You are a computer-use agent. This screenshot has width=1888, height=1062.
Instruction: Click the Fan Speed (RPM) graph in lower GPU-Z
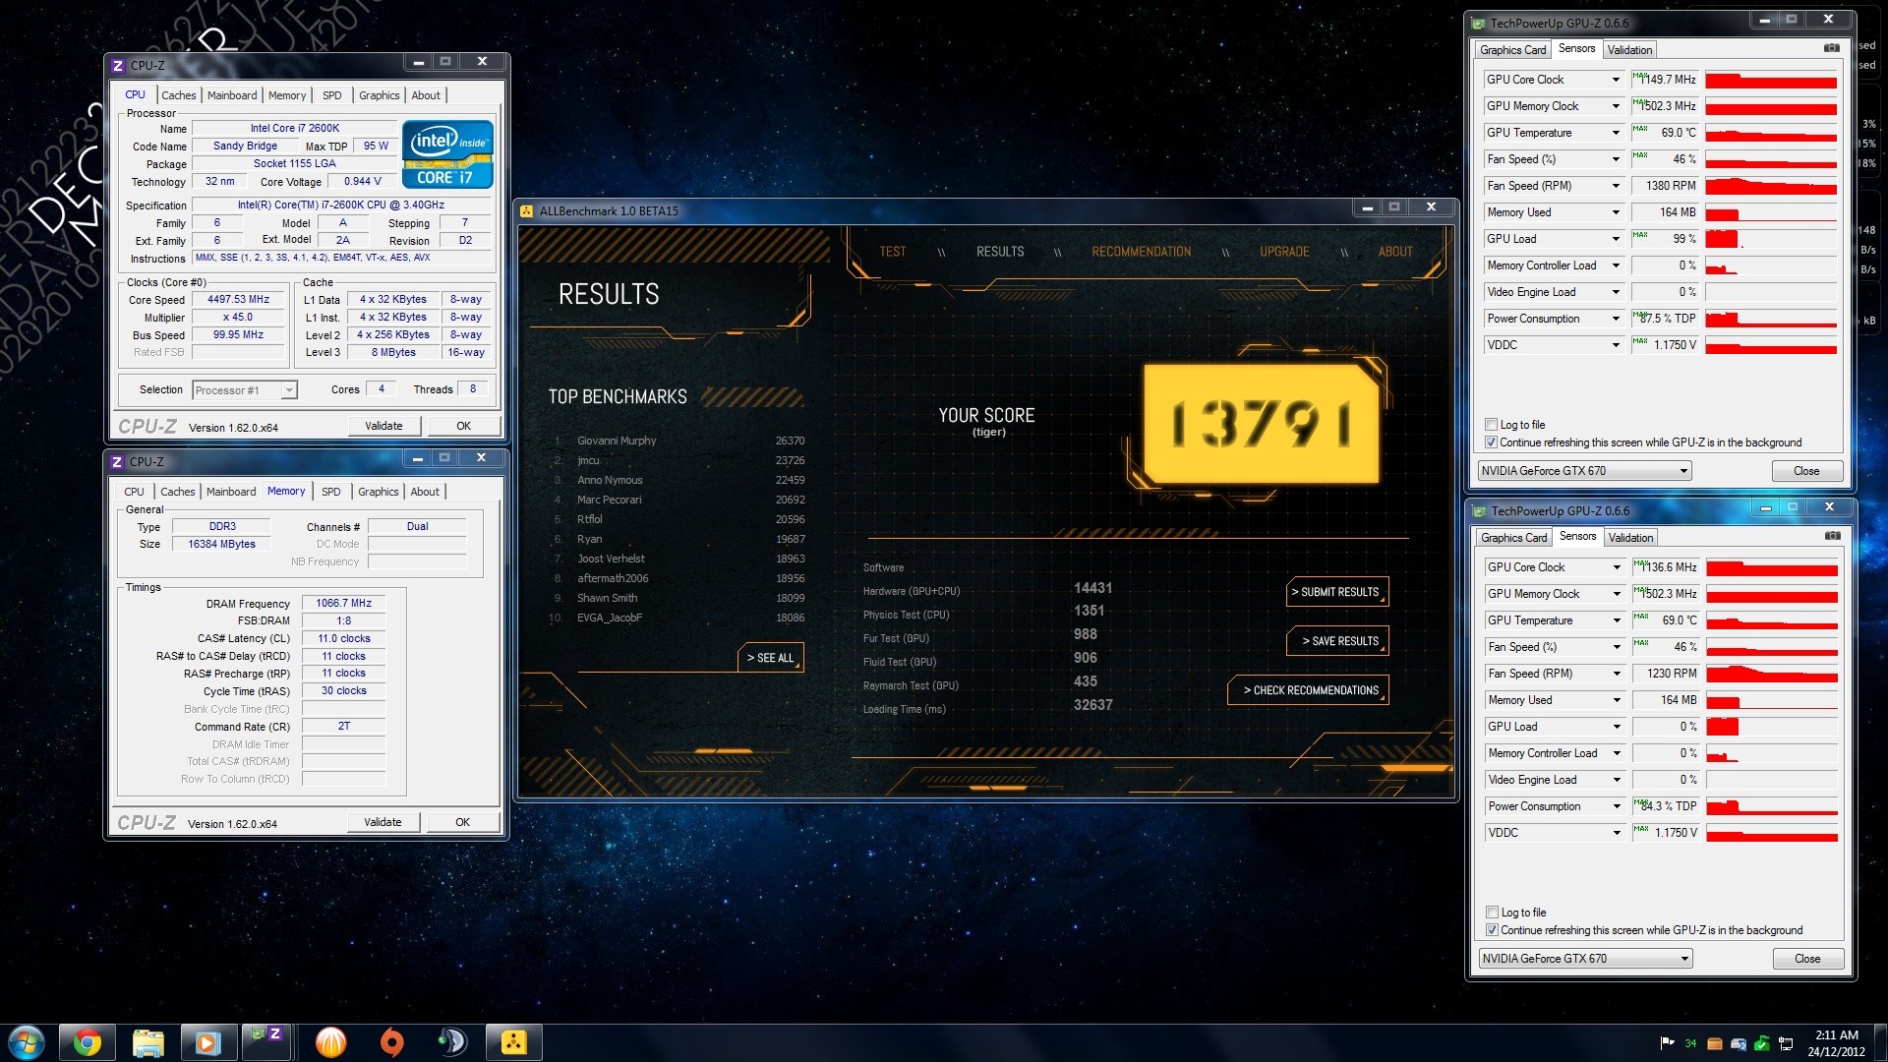(x=1772, y=674)
